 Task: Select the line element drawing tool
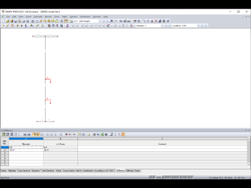click(8, 26)
